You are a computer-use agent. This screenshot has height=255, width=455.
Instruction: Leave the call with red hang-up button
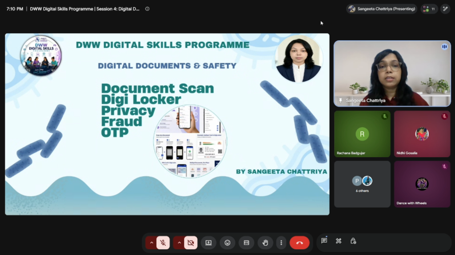click(x=299, y=243)
